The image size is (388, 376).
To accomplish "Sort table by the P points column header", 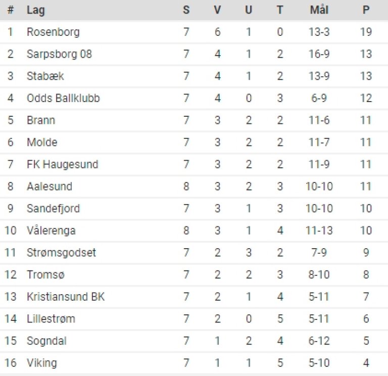I will pos(366,10).
